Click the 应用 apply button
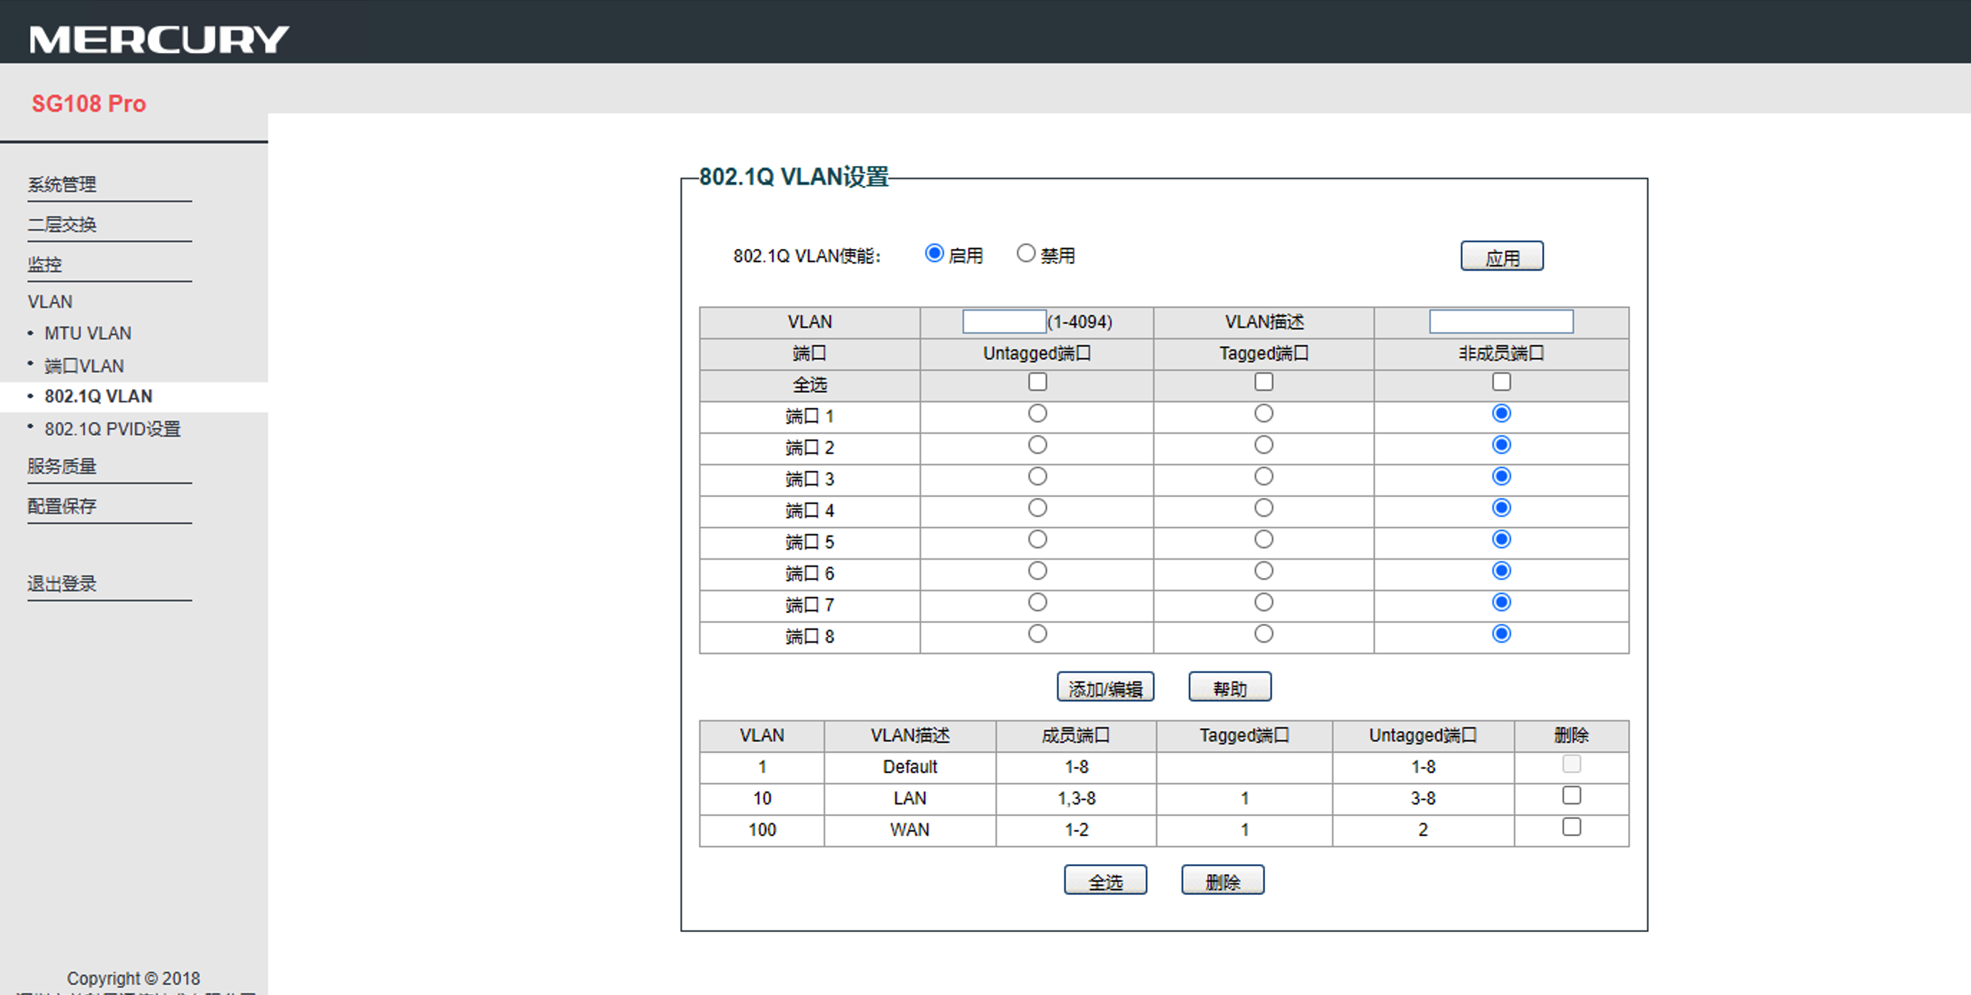The height and width of the screenshot is (995, 1971). 1502,256
